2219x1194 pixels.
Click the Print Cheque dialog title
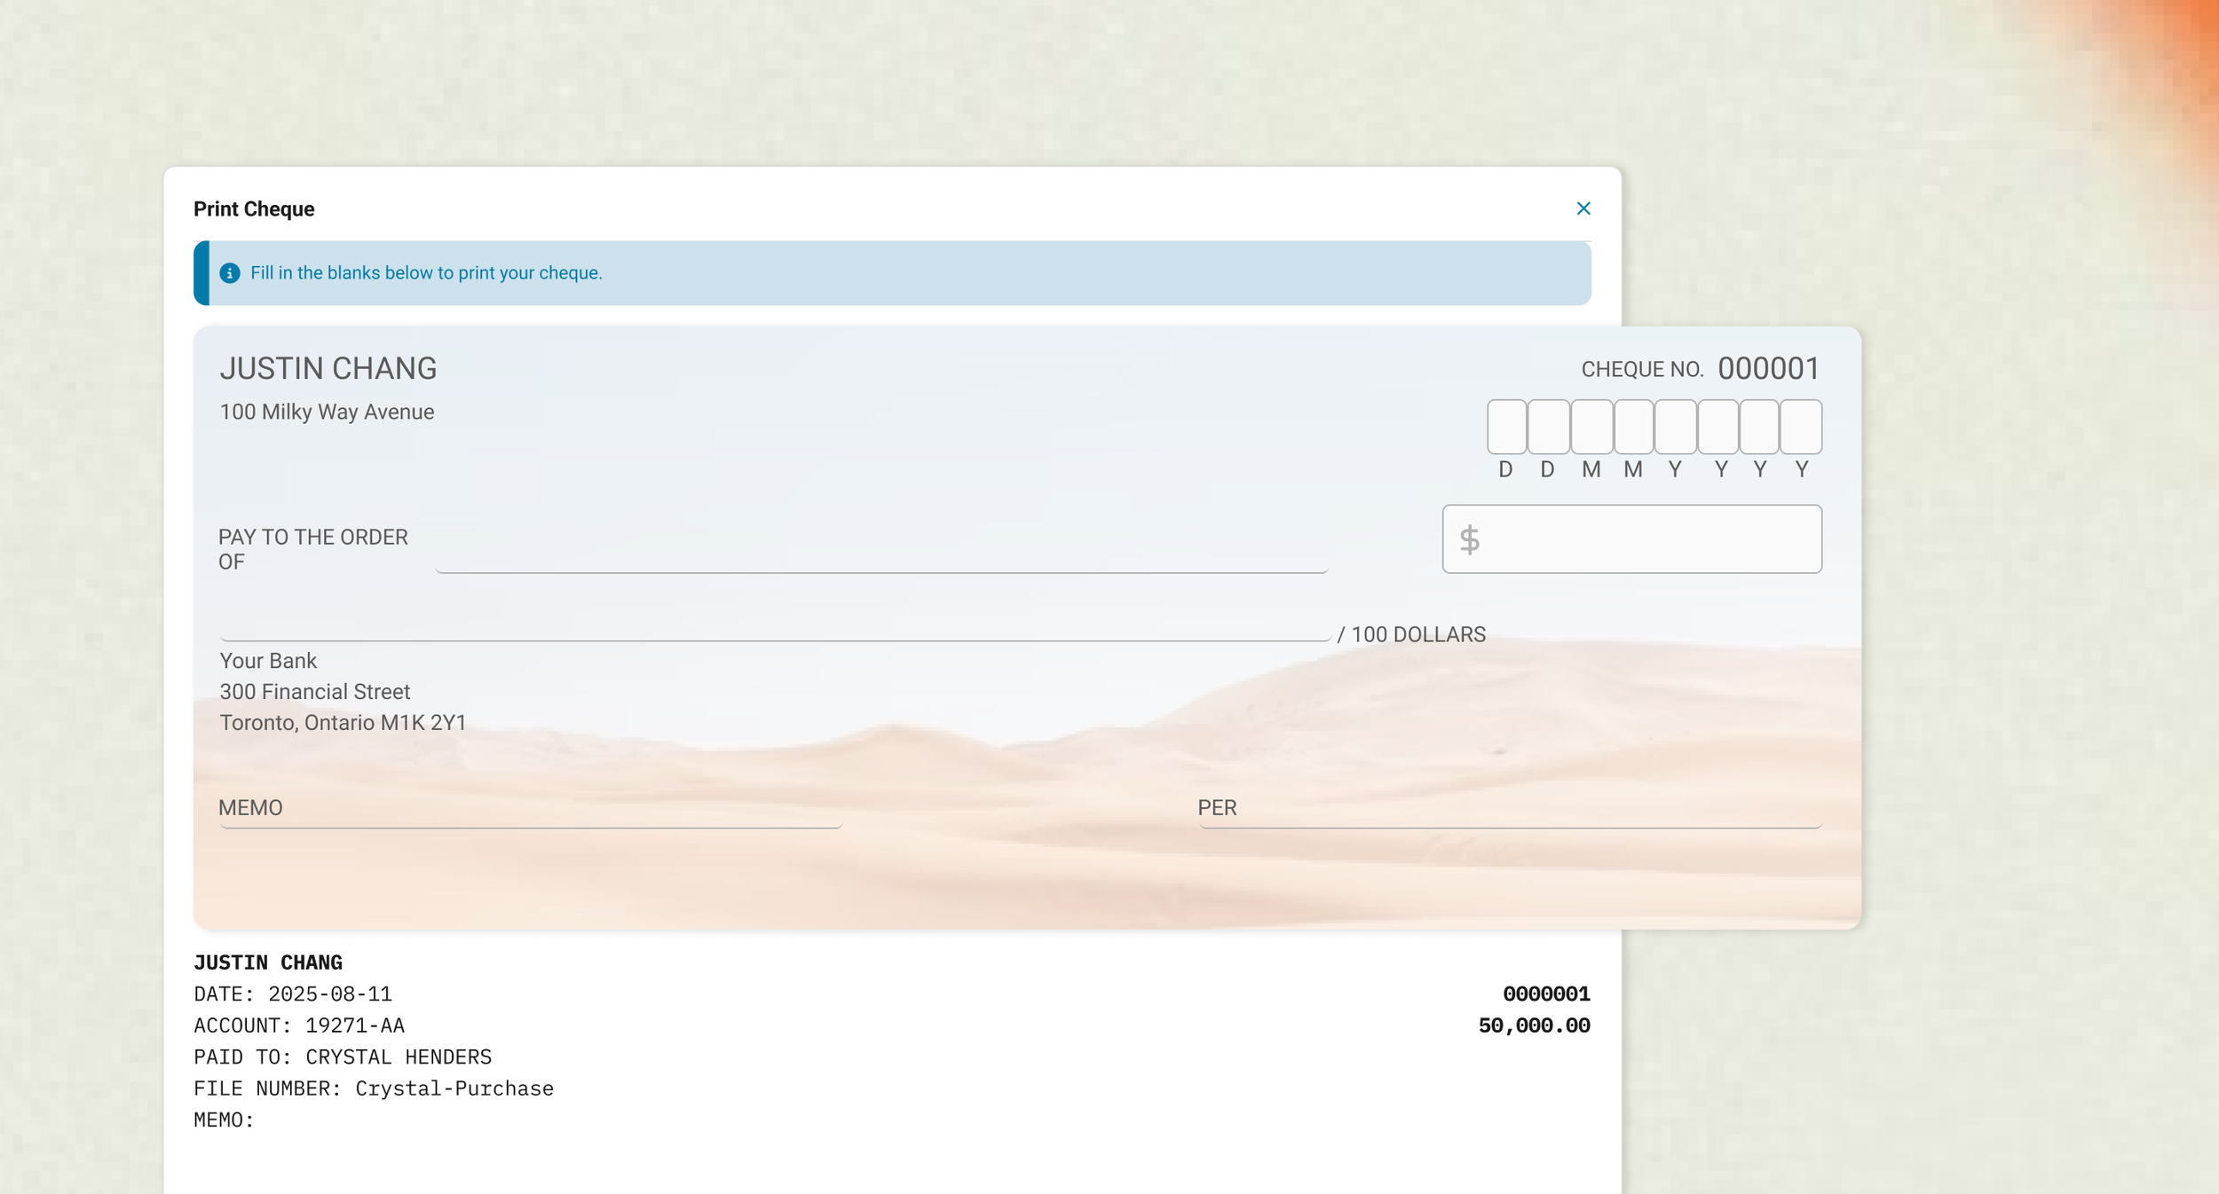click(x=254, y=209)
